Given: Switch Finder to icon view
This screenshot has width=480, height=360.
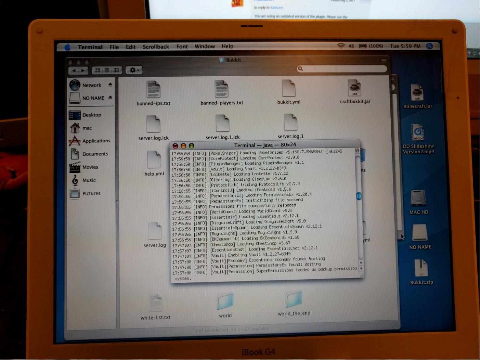Looking at the screenshot, I should click(98, 70).
